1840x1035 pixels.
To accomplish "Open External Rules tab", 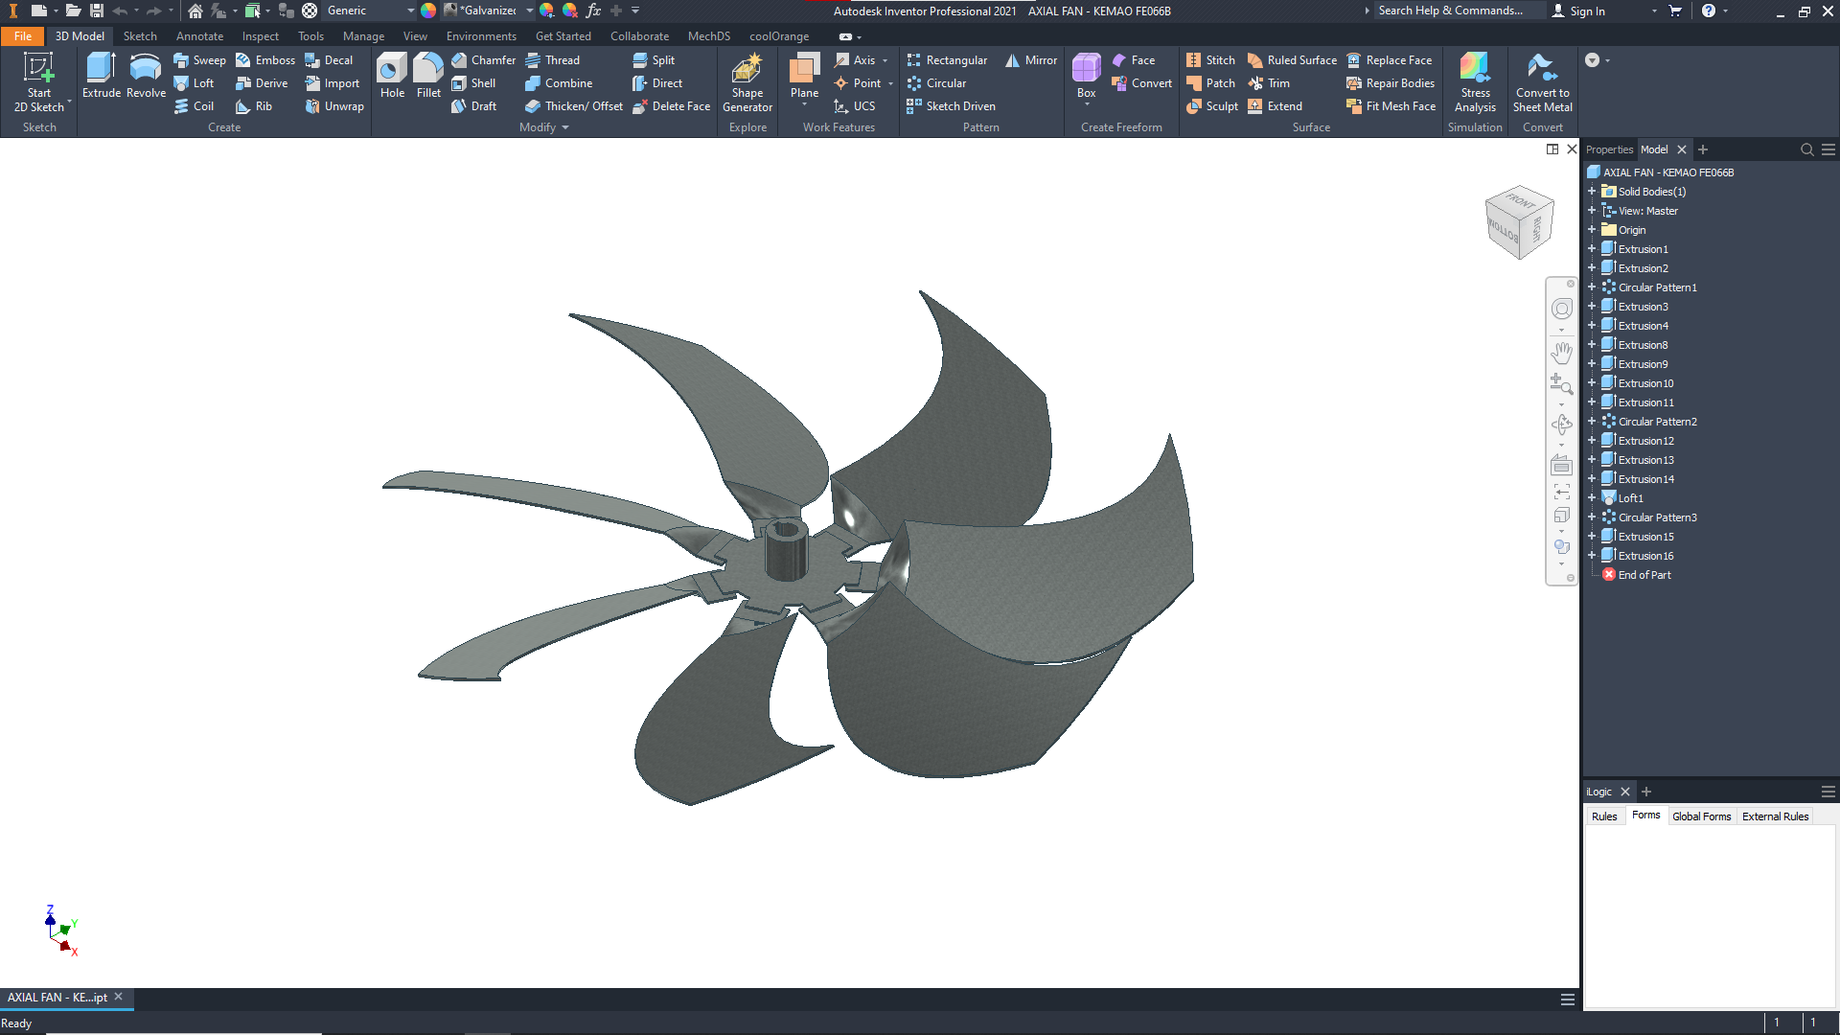I will pos(1775,816).
